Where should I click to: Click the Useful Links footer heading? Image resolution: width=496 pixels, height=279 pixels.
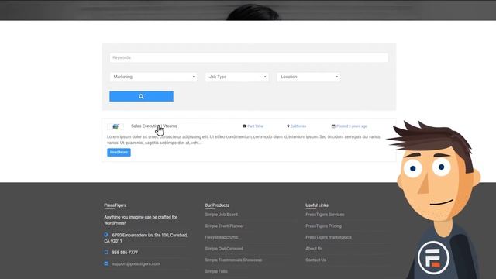click(x=317, y=205)
